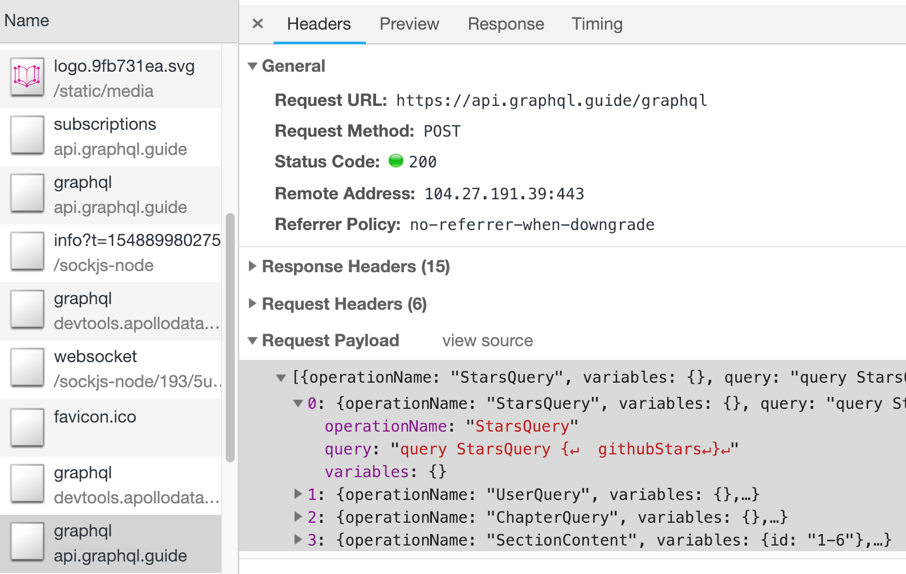Viewport: 906px width, 574px height.
Task: Click the green status code indicator dot
Action: click(x=396, y=161)
